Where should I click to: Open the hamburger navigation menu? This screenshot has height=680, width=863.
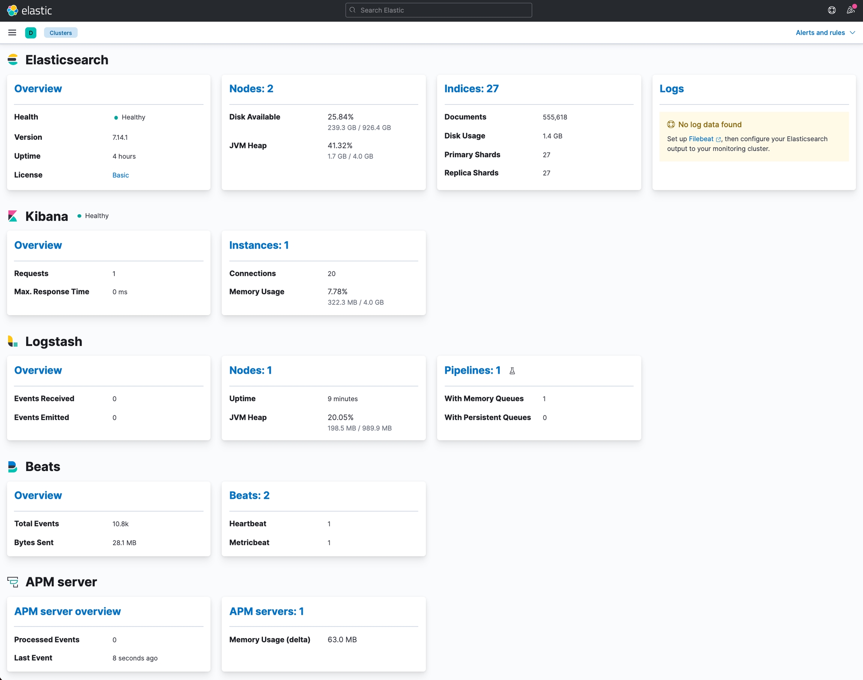click(12, 33)
